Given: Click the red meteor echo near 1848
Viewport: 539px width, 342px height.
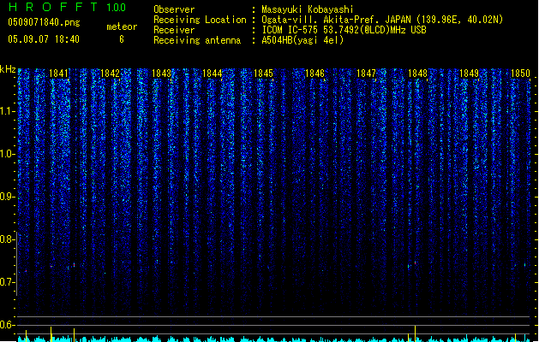Looking at the screenshot, I should point(416,262).
